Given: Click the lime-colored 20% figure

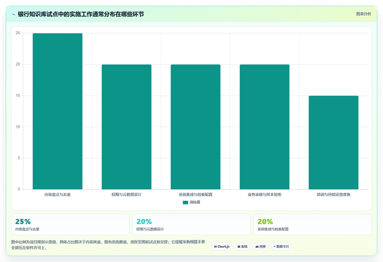Looking at the screenshot, I should [265, 221].
